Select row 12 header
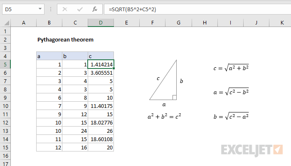The image size is (291, 166). (x=5, y=122)
